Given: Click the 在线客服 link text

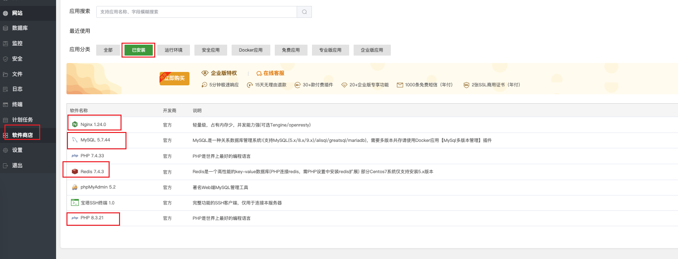Looking at the screenshot, I should 274,73.
